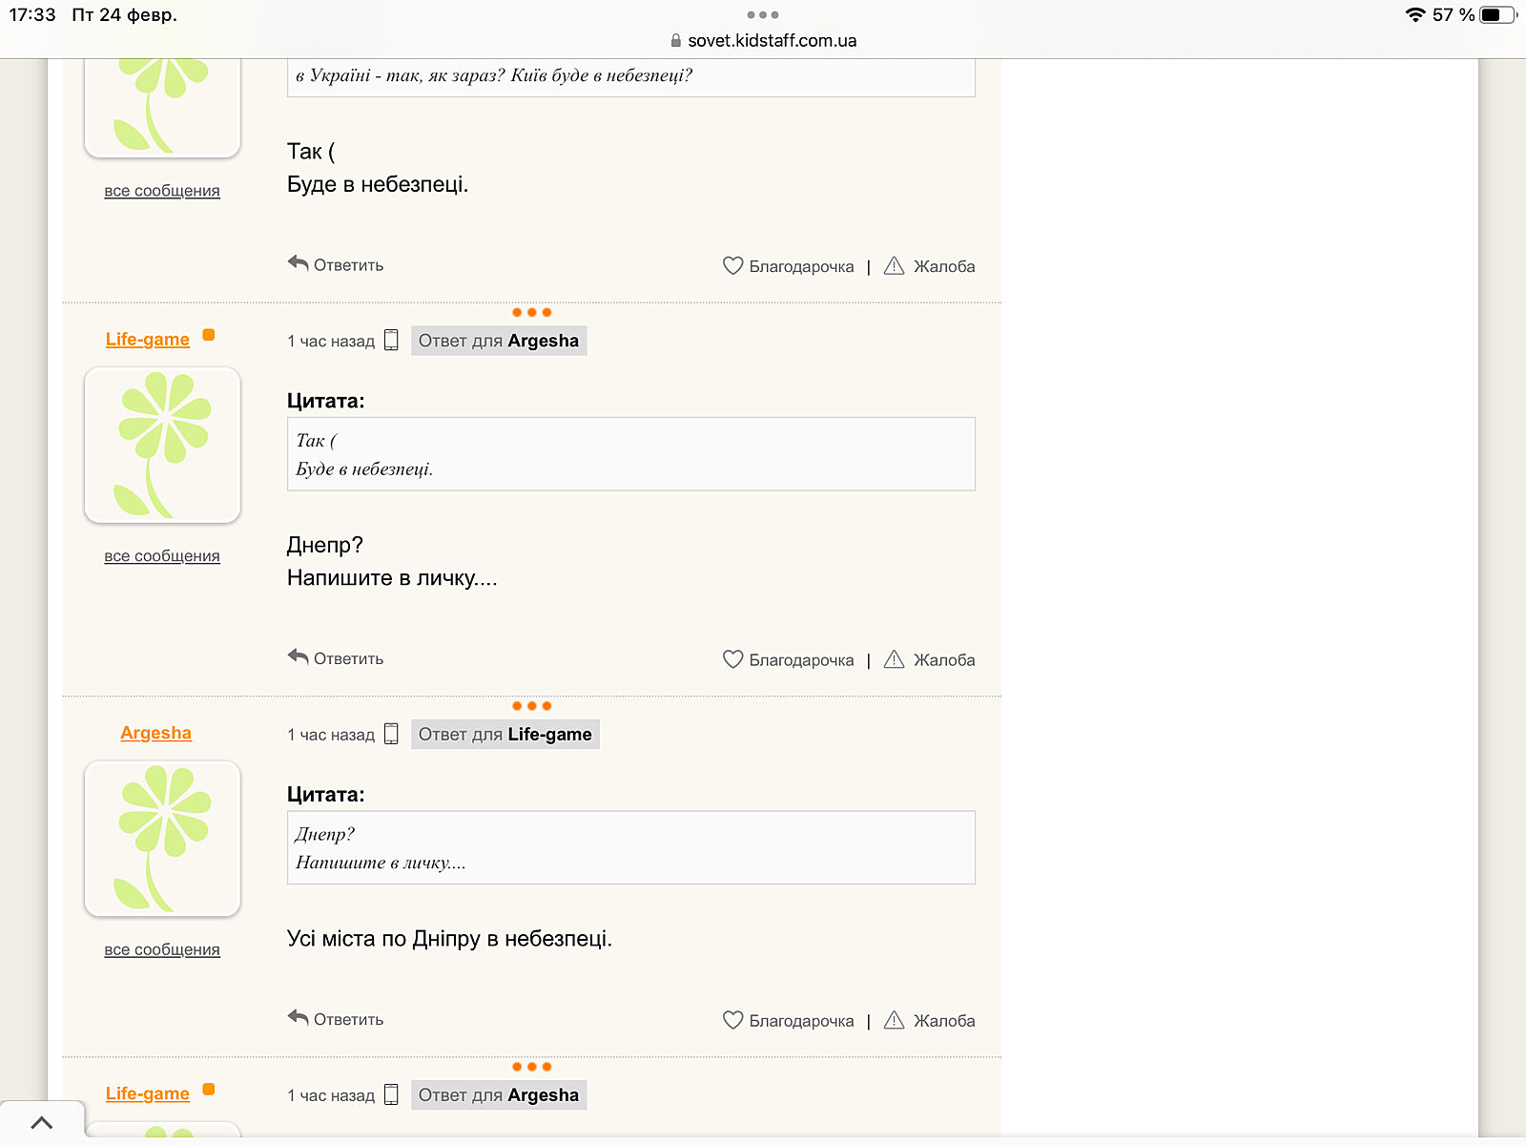Open three-dot menu above Life-game's Днепр post
Viewport: 1526px width, 1145px height.
pyautogui.click(x=531, y=313)
